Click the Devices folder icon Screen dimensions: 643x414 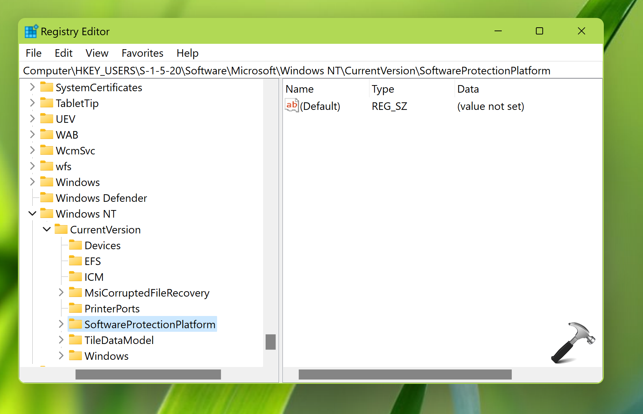[75, 245]
